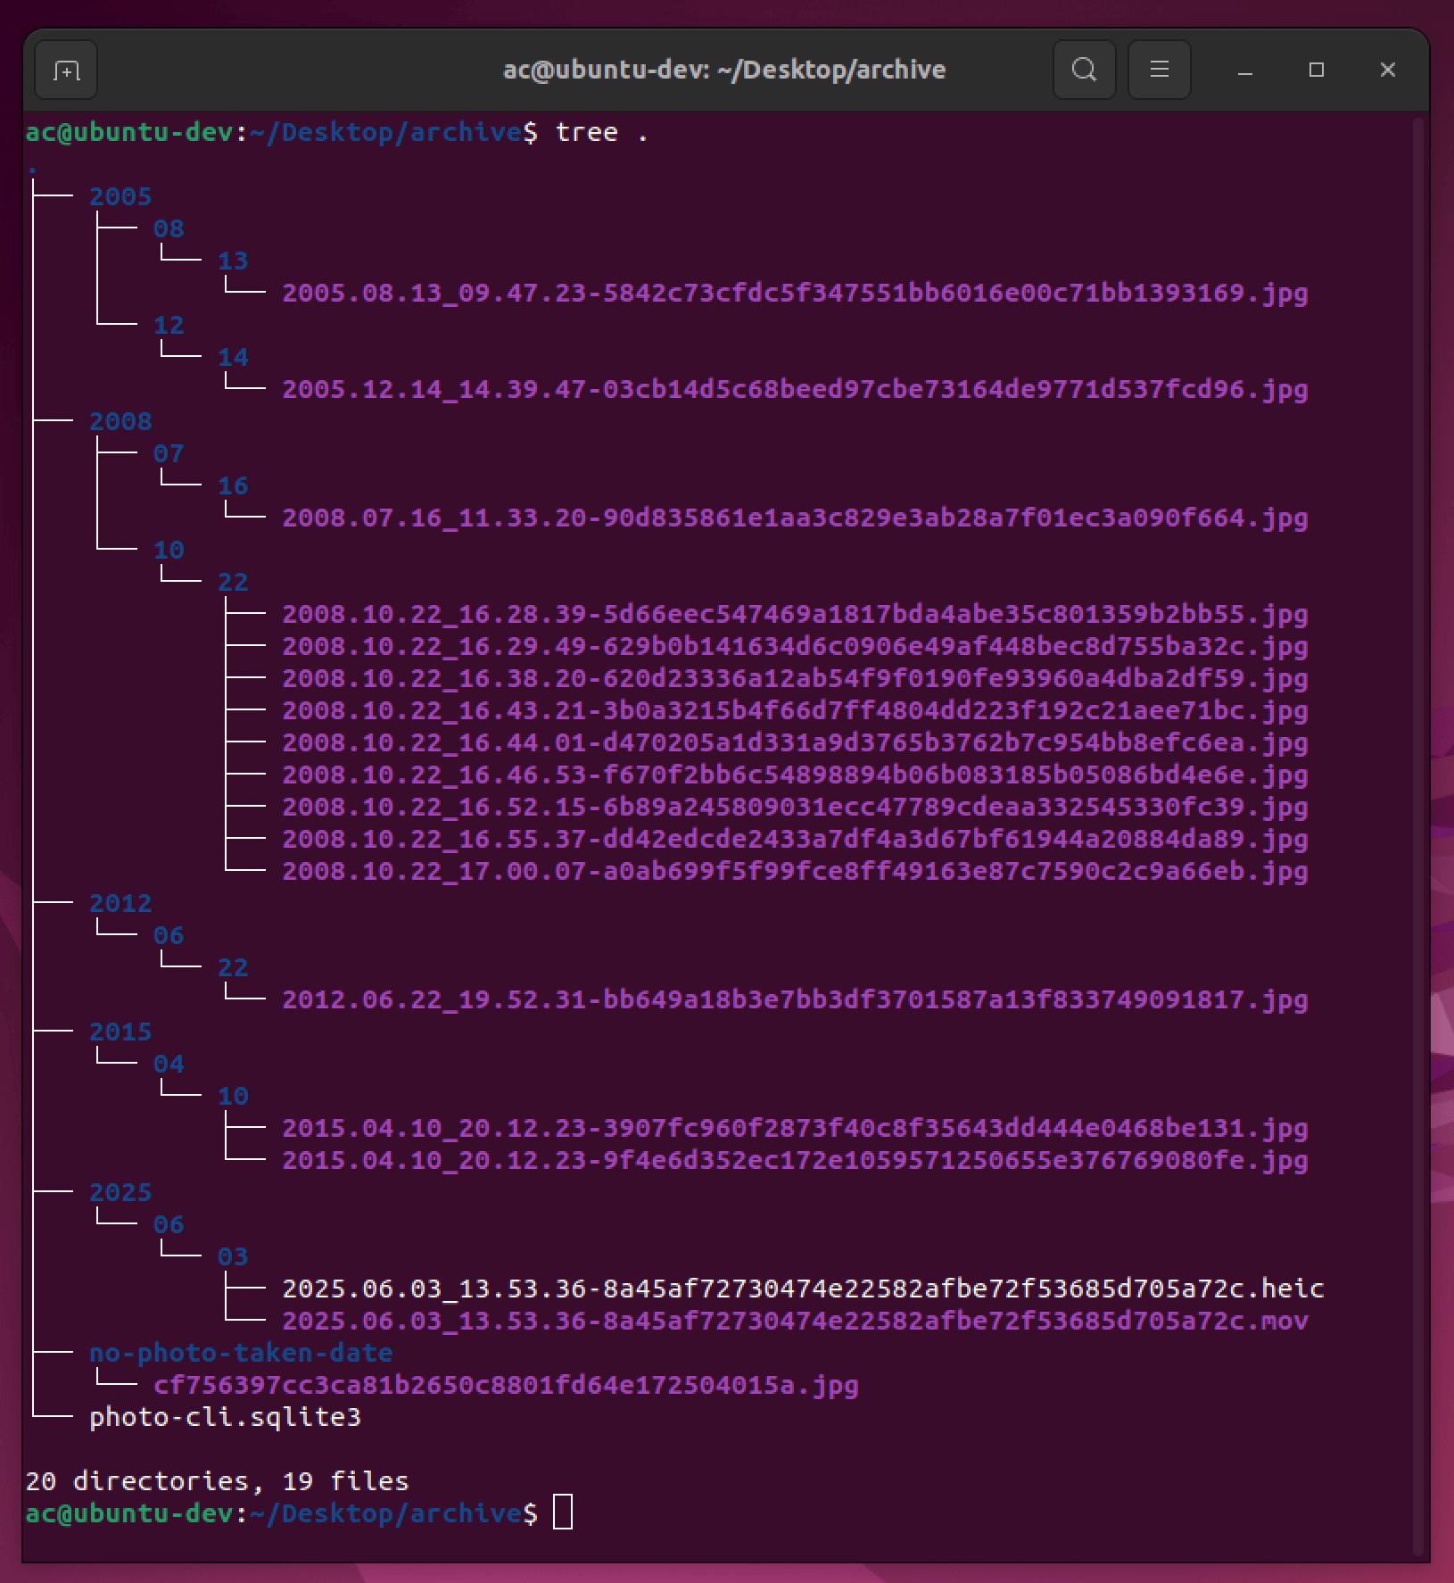Click file 2008.10.22_16.43.21 jpg

tap(795, 710)
